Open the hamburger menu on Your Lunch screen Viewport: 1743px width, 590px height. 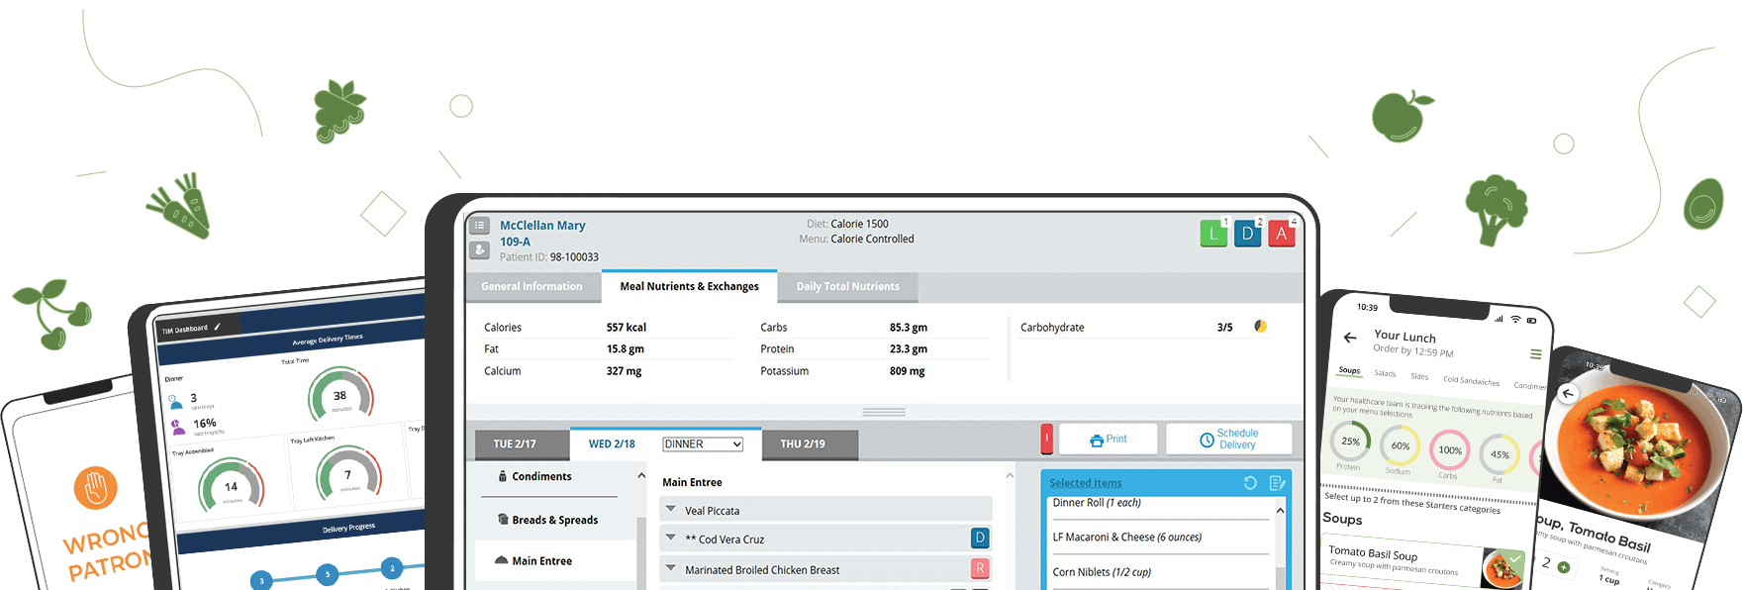[1536, 354]
